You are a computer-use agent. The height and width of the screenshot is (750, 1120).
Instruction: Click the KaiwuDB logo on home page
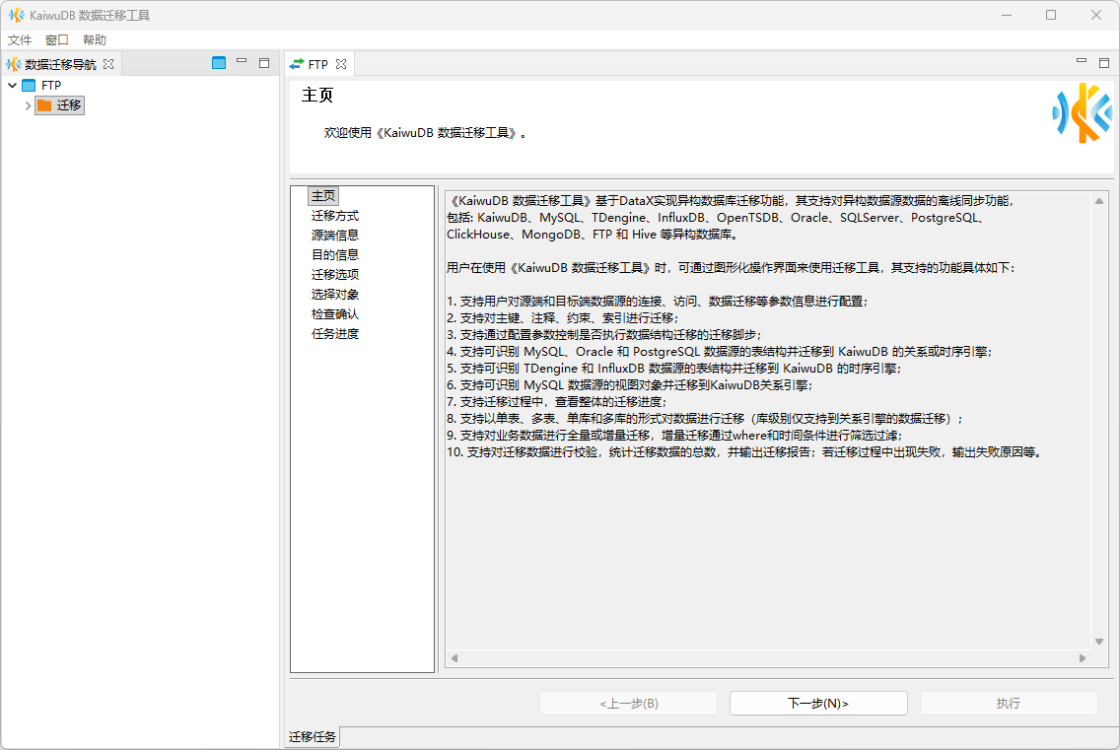(x=1082, y=113)
